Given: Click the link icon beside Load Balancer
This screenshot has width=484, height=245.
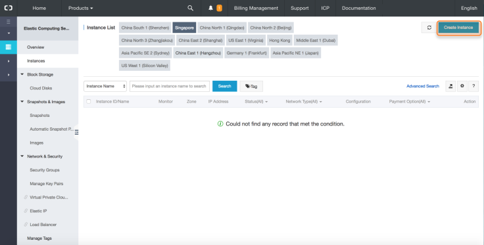Looking at the screenshot, I should click(x=26, y=225).
